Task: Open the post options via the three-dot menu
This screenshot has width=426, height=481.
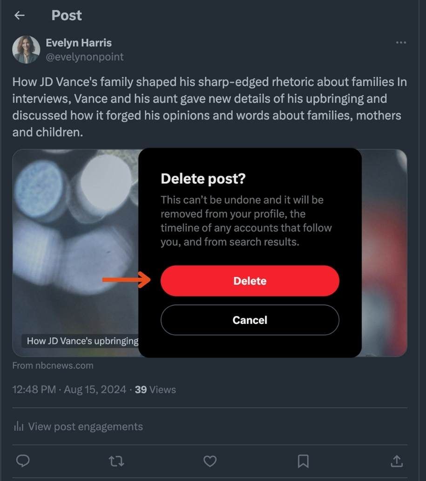Action: [x=401, y=42]
